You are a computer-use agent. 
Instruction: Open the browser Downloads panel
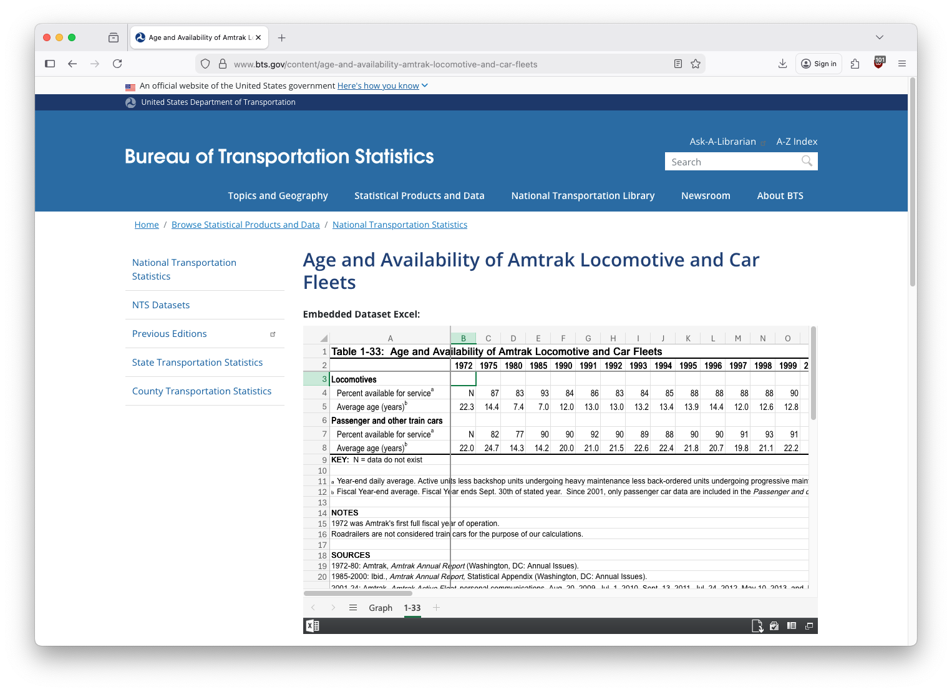pyautogui.click(x=782, y=64)
